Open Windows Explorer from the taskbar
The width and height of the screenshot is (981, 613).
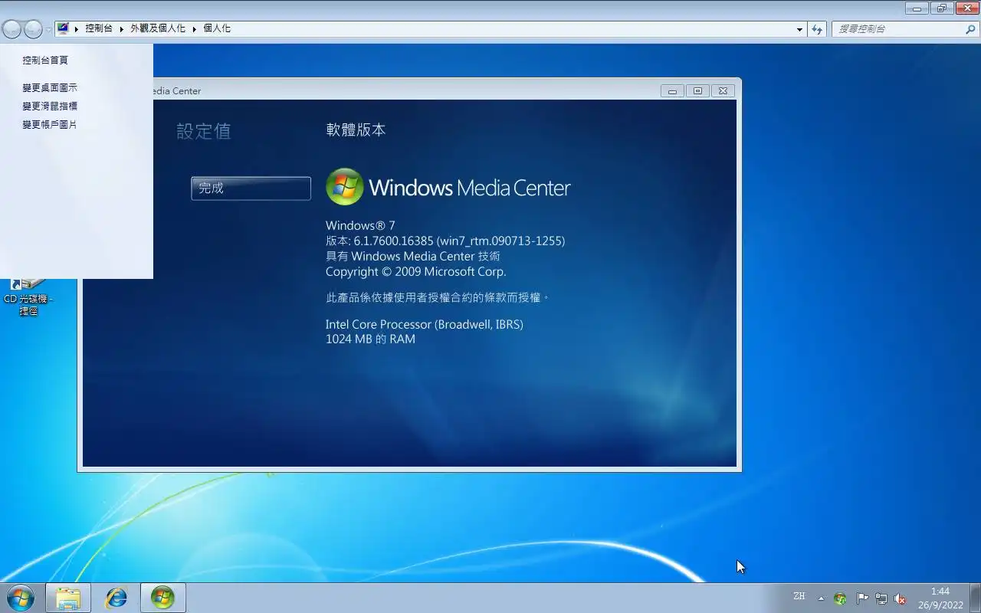[68, 598]
